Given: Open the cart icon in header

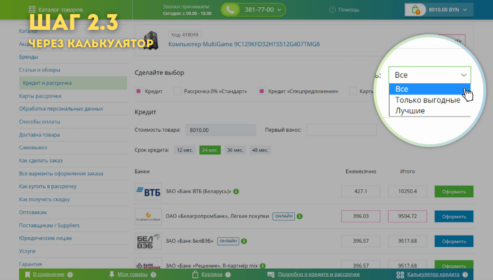Looking at the screenshot, I should coord(415,10).
